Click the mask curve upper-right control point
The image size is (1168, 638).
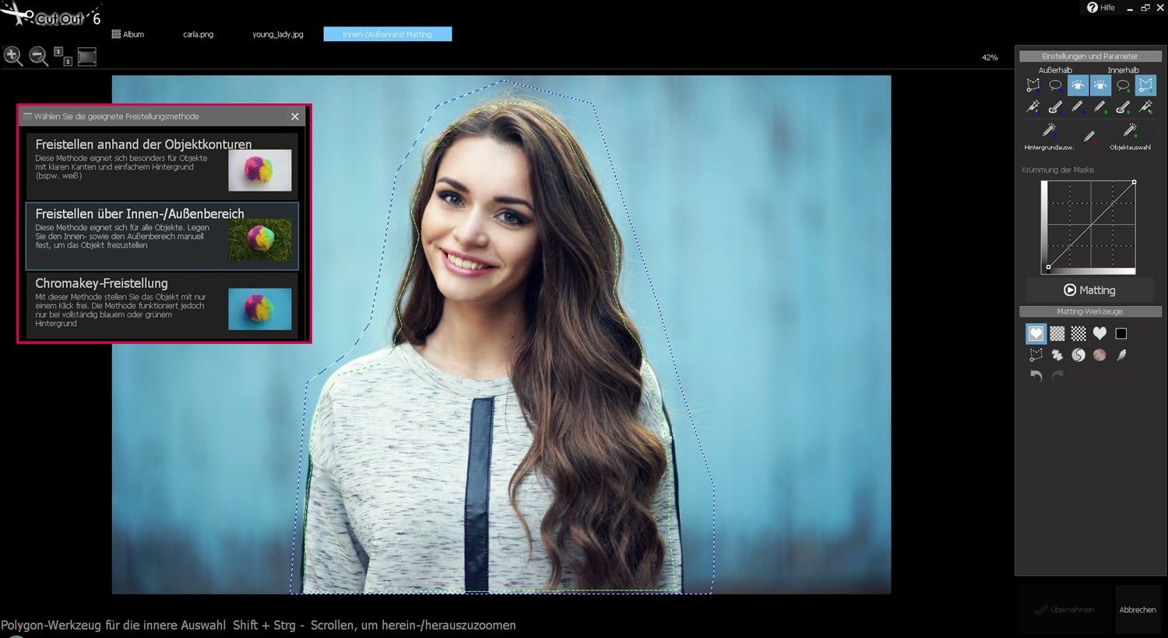point(1134,182)
